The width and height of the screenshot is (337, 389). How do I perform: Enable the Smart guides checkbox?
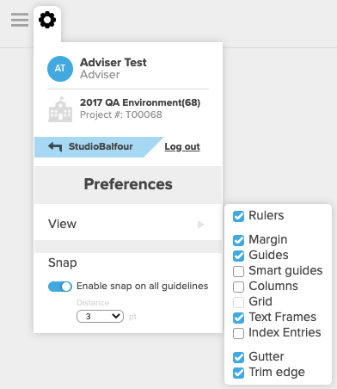238,271
